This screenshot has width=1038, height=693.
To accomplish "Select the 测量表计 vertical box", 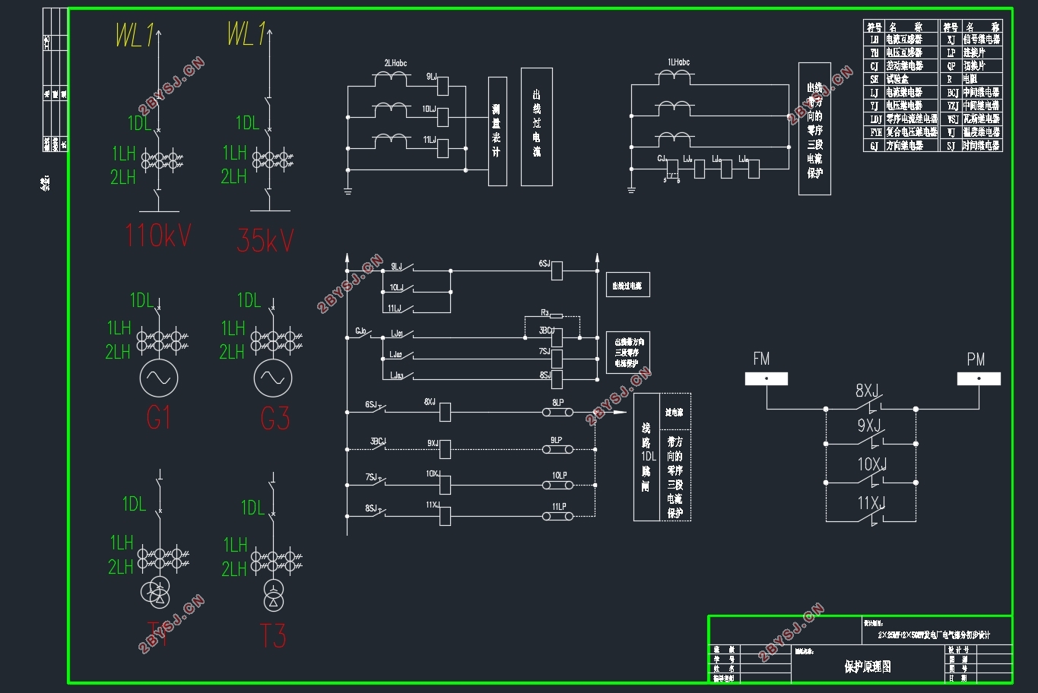I will (497, 131).
